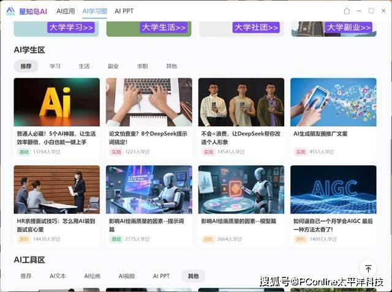Viewport: 392px width, 292px height.
Task: Open the AIGC course thumbnail
Action: tap(333, 189)
